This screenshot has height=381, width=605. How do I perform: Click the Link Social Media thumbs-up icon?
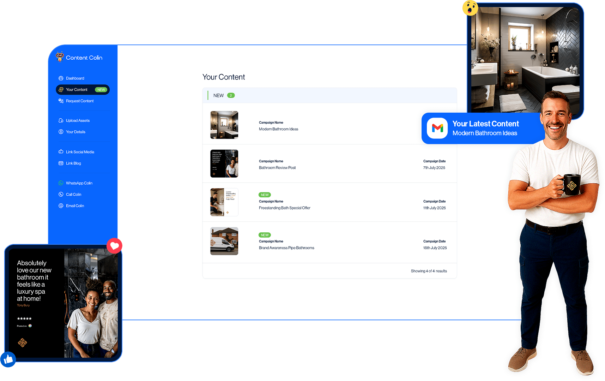(x=61, y=152)
